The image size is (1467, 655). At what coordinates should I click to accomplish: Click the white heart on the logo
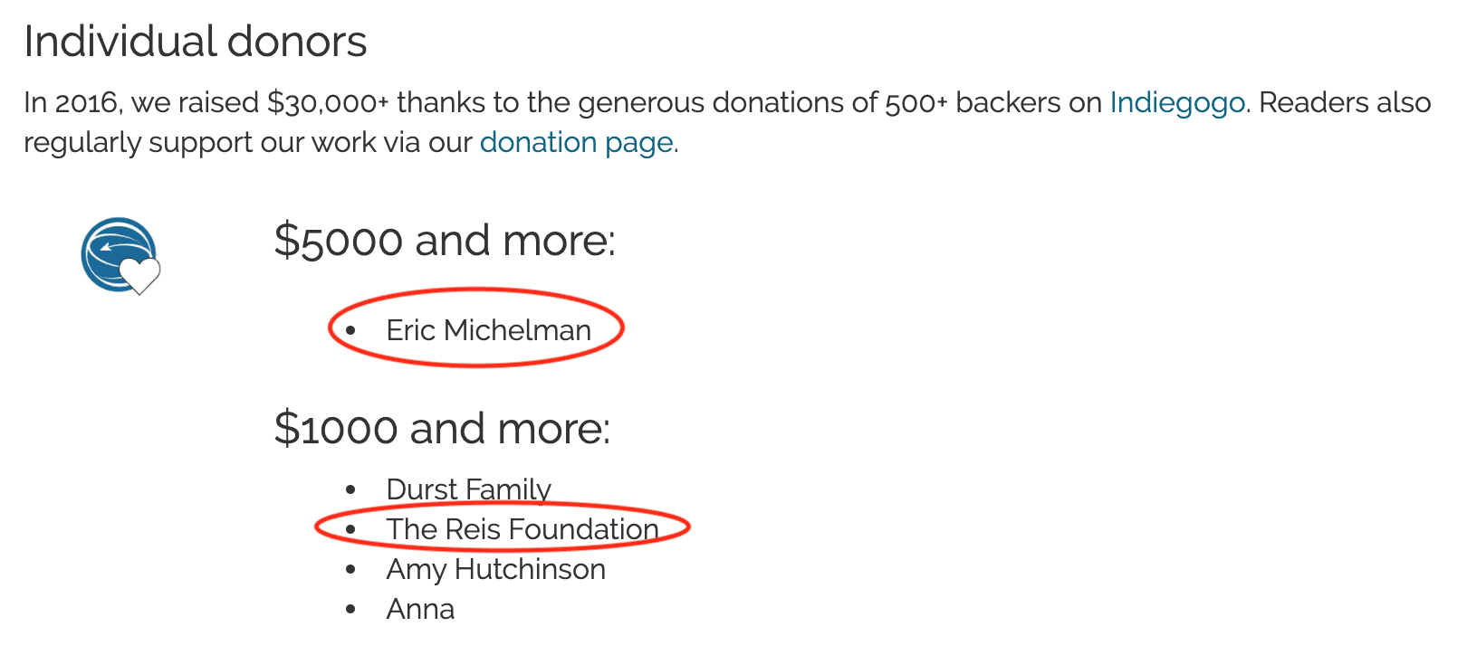[x=140, y=275]
